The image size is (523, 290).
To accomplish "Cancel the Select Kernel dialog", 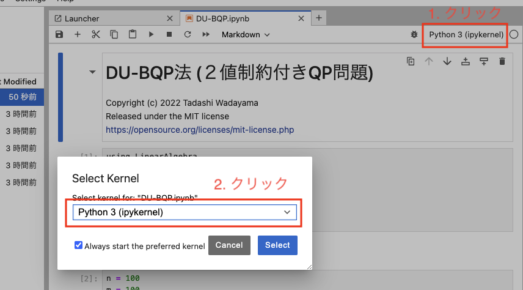I will pos(229,245).
